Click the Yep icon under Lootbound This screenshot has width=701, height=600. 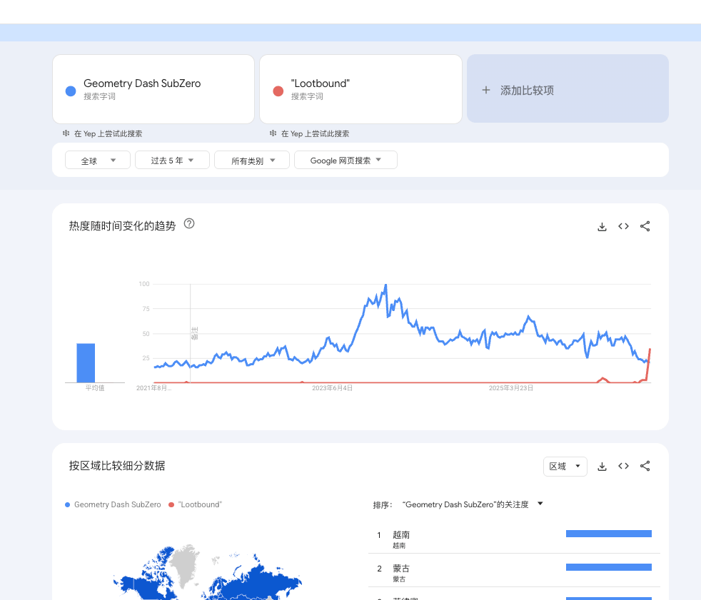click(273, 133)
